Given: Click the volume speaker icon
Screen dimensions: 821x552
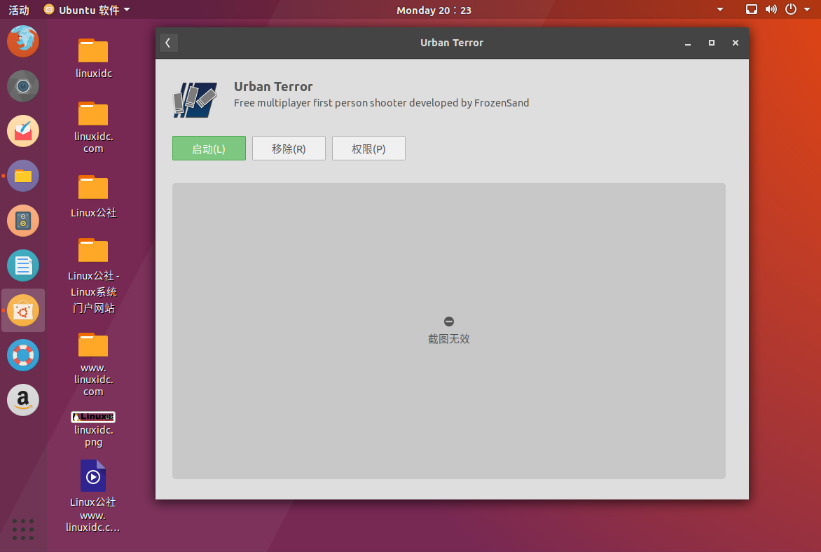Looking at the screenshot, I should (x=771, y=10).
